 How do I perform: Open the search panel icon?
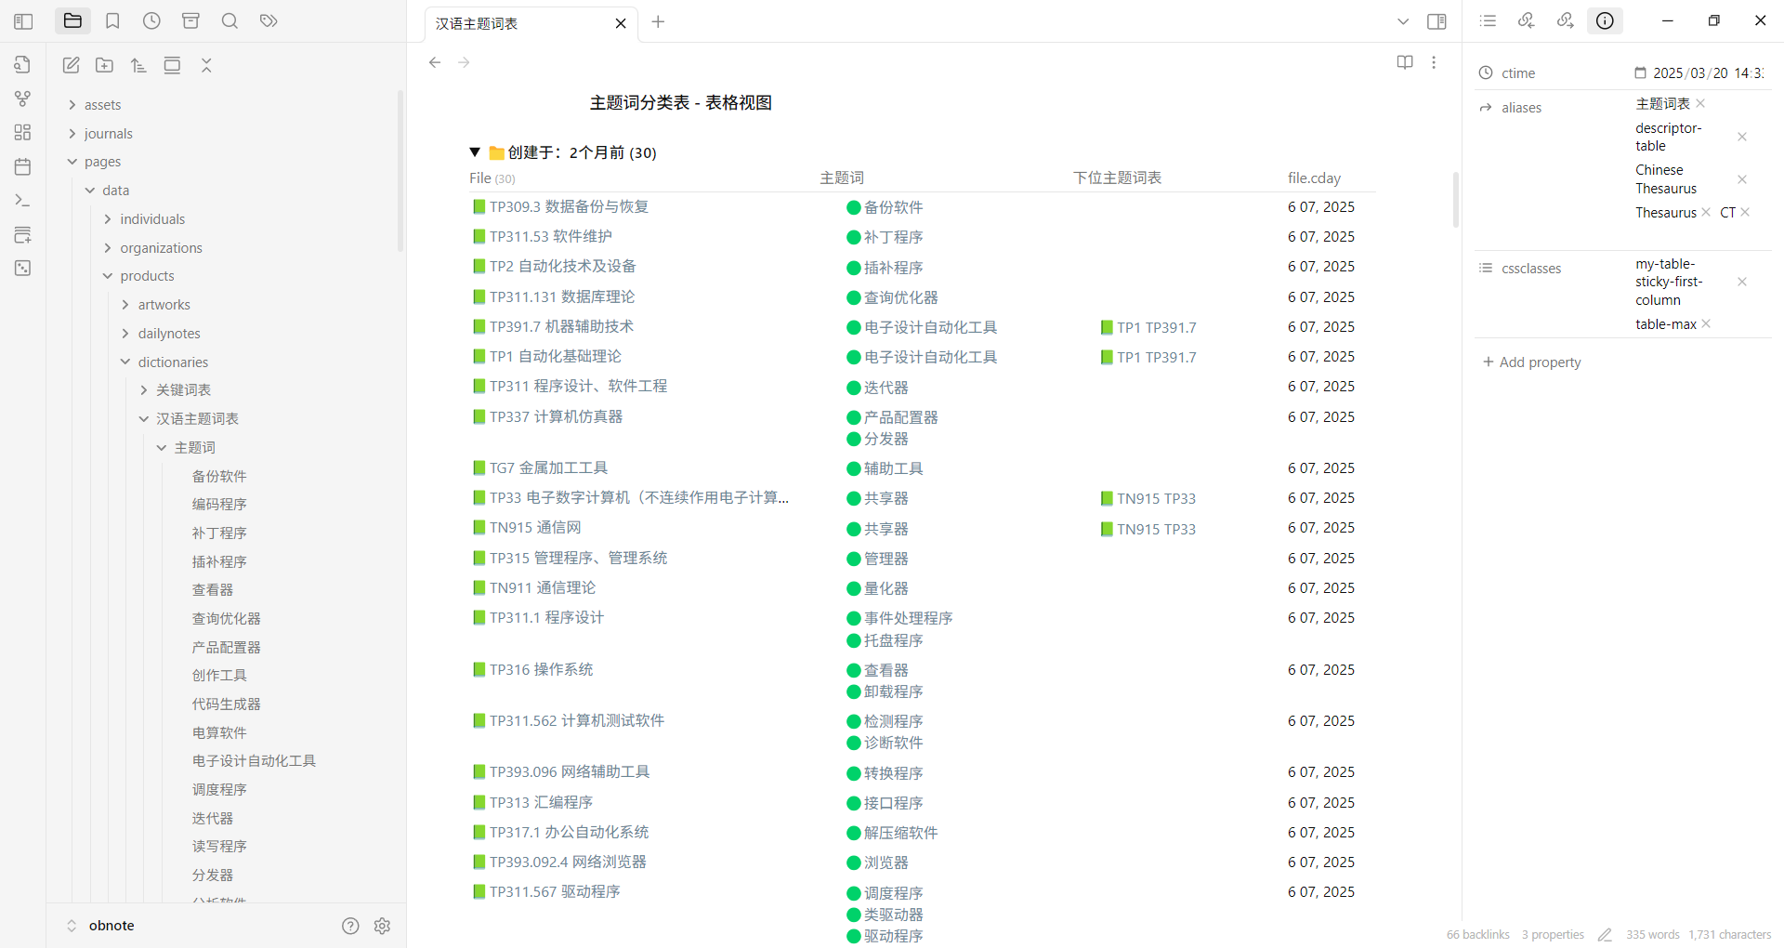point(230,21)
